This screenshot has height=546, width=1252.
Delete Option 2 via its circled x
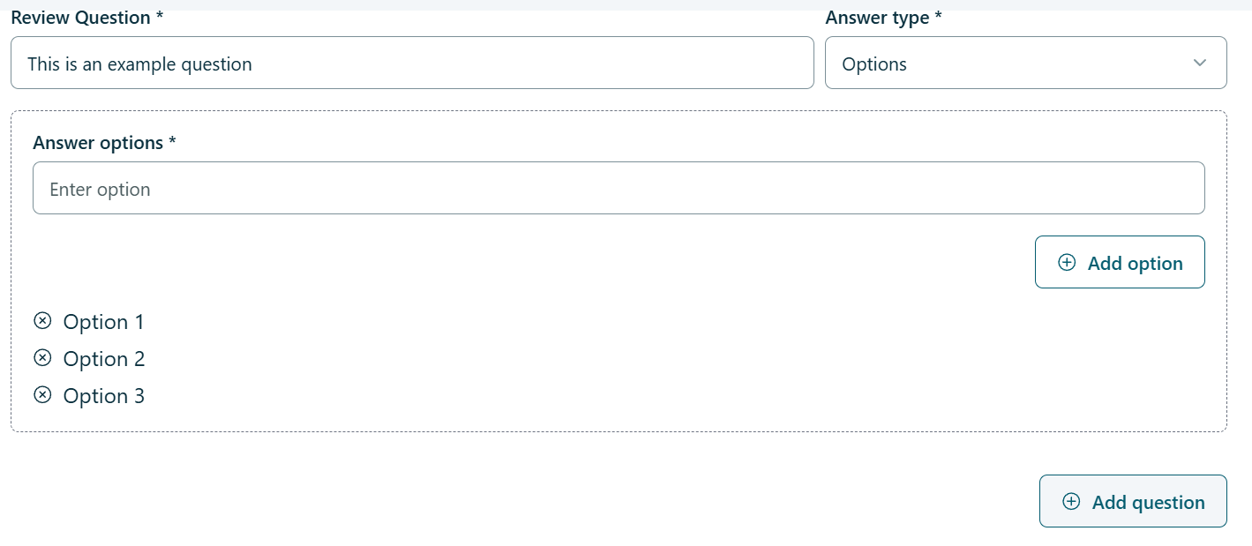pyautogui.click(x=42, y=358)
